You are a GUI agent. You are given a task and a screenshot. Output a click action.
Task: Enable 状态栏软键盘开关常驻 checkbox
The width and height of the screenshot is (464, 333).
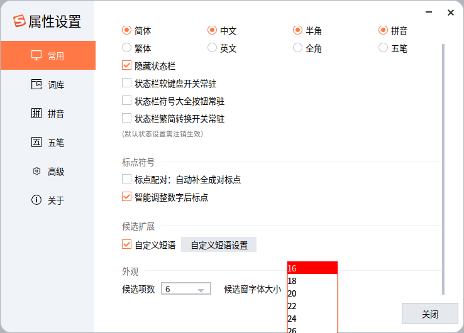(126, 83)
